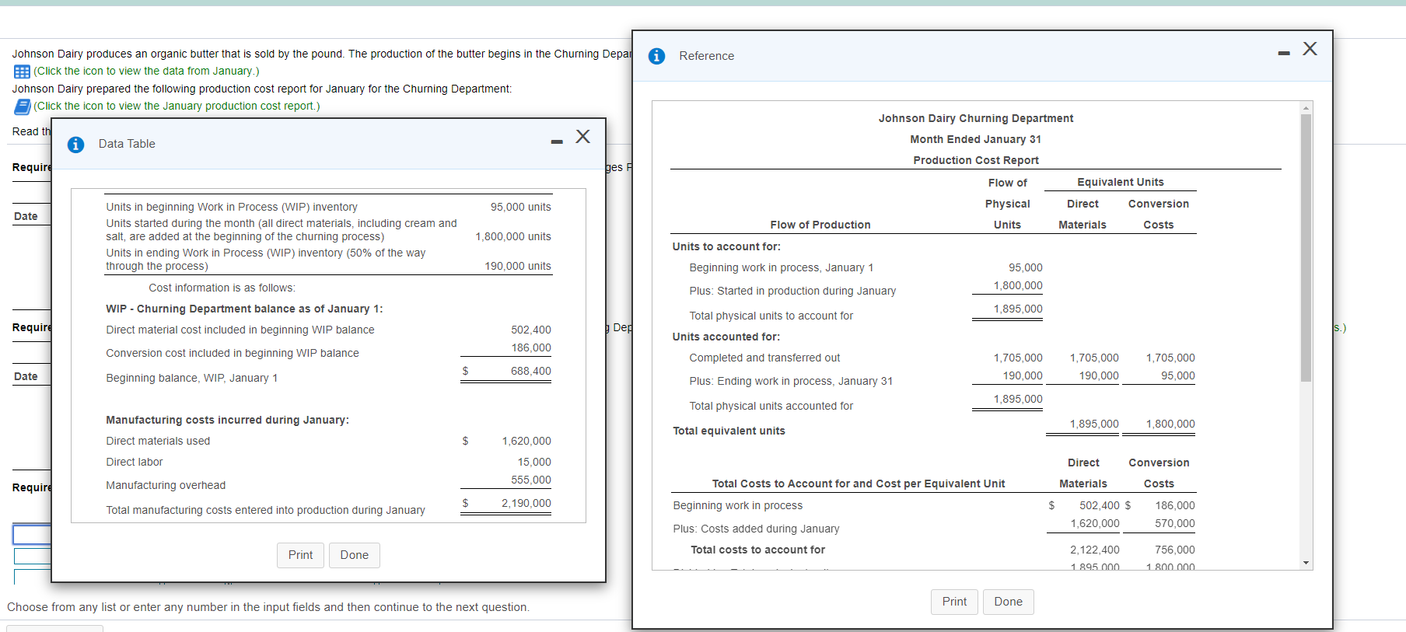Click Done in the Reference dialog
Image resolution: width=1406 pixels, height=632 pixels.
tap(1009, 602)
